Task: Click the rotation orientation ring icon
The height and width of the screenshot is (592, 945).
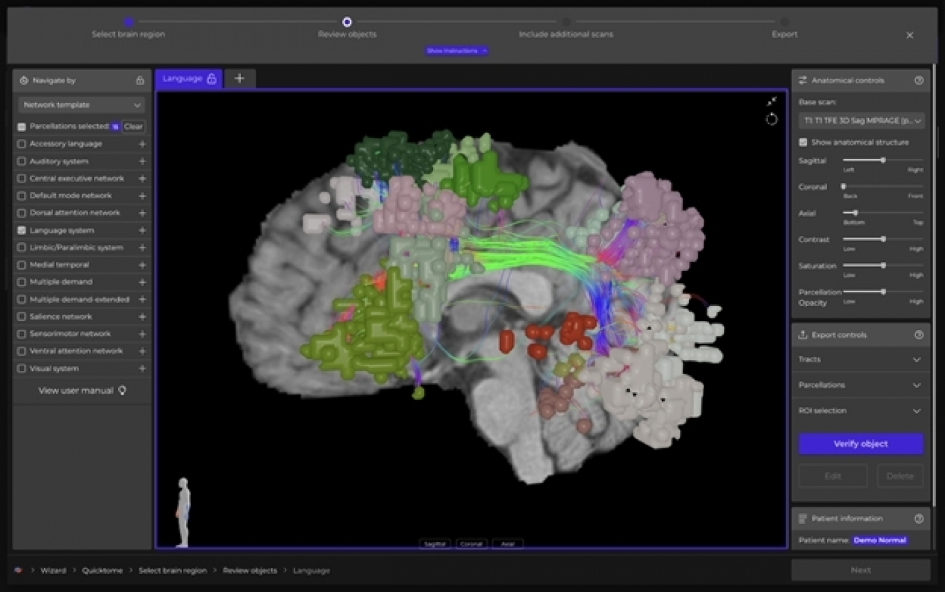Action: pyautogui.click(x=772, y=119)
